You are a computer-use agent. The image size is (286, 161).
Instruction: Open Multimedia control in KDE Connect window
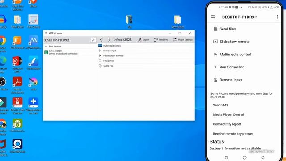[x=146, y=46]
